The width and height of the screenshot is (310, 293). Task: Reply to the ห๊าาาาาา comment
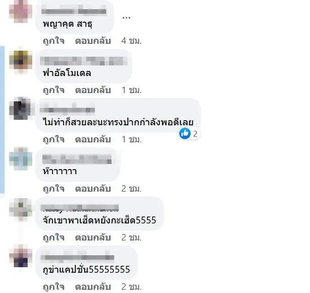[93, 188]
